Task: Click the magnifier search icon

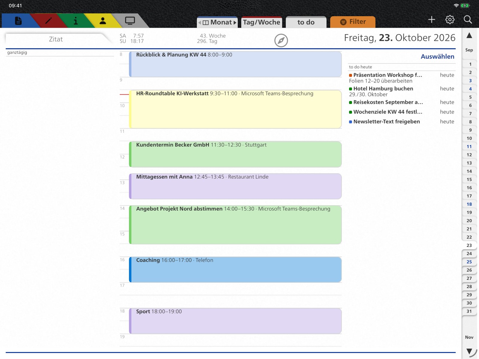Action: pyautogui.click(x=468, y=20)
